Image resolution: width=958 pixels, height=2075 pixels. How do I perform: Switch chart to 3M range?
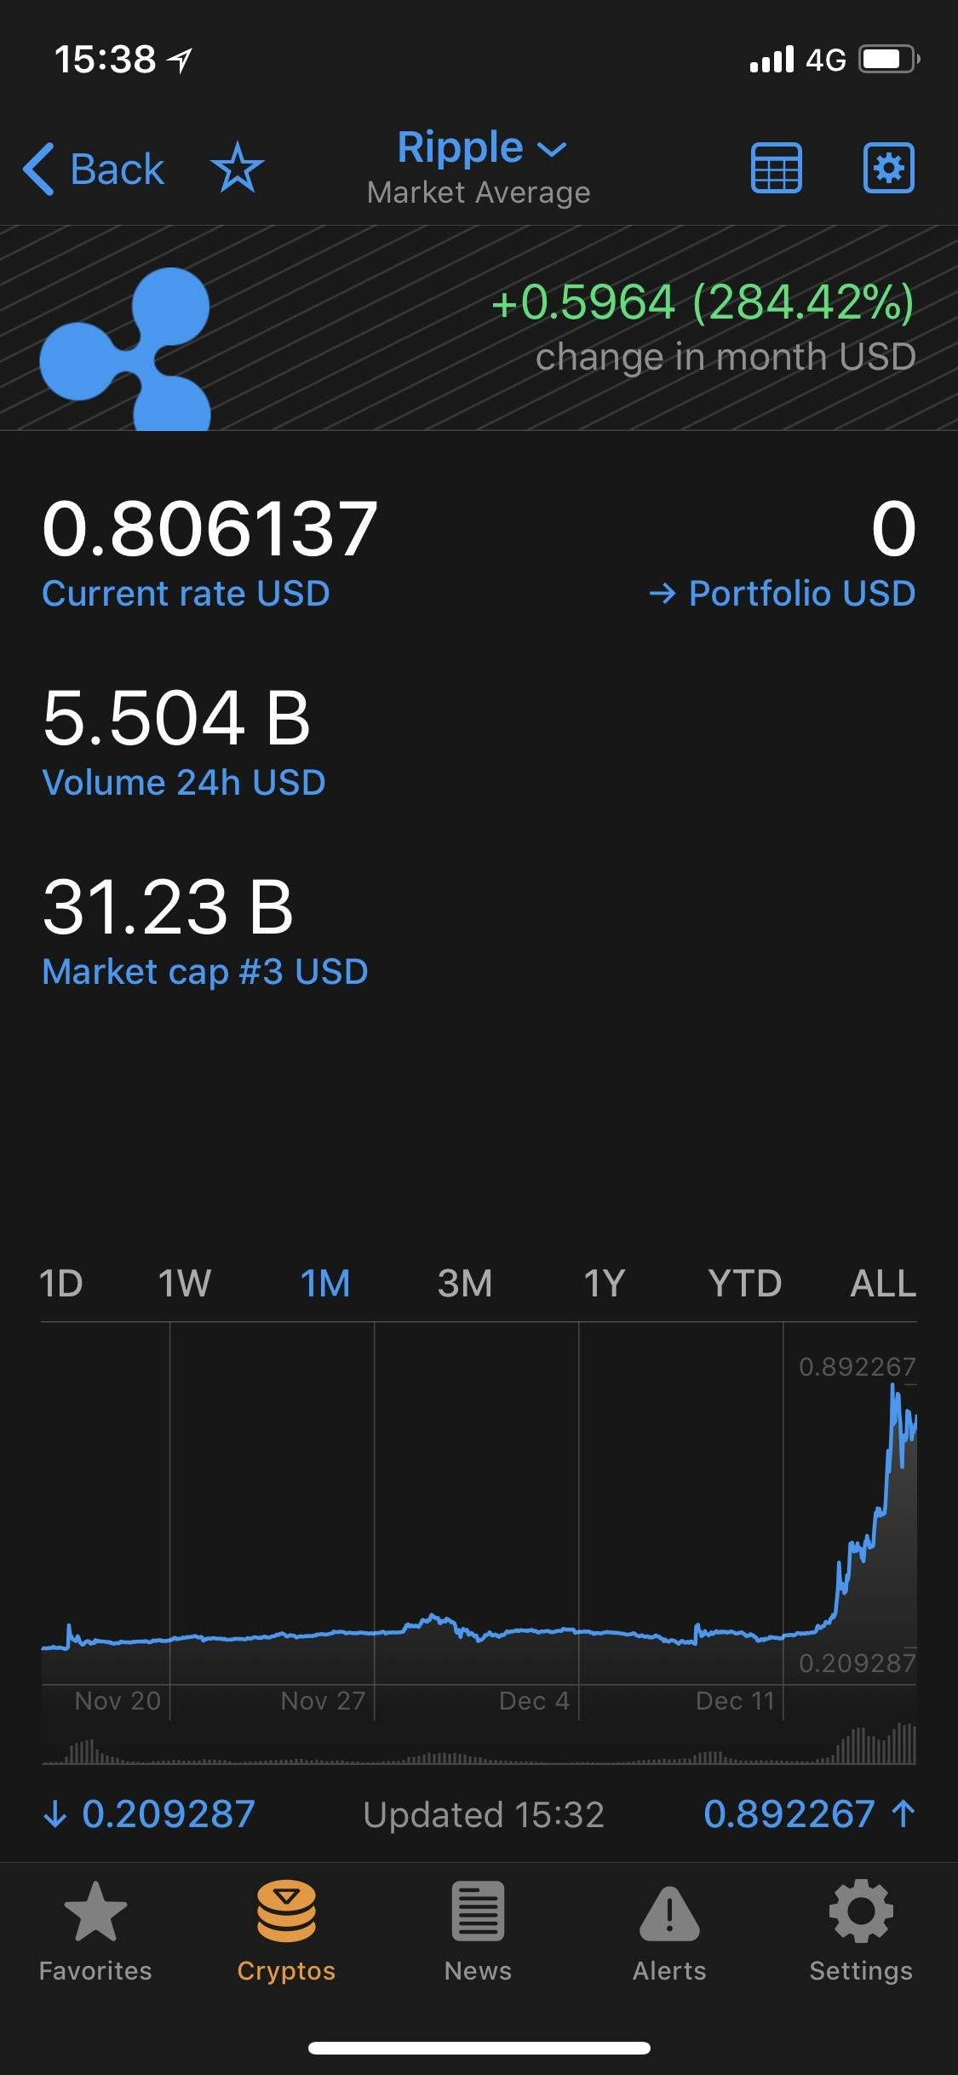pos(465,1283)
